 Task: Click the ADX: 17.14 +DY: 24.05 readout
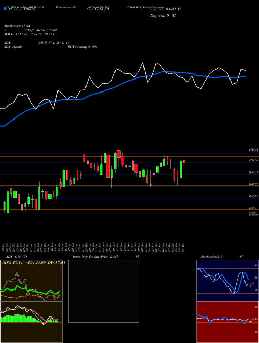(x=33, y=263)
